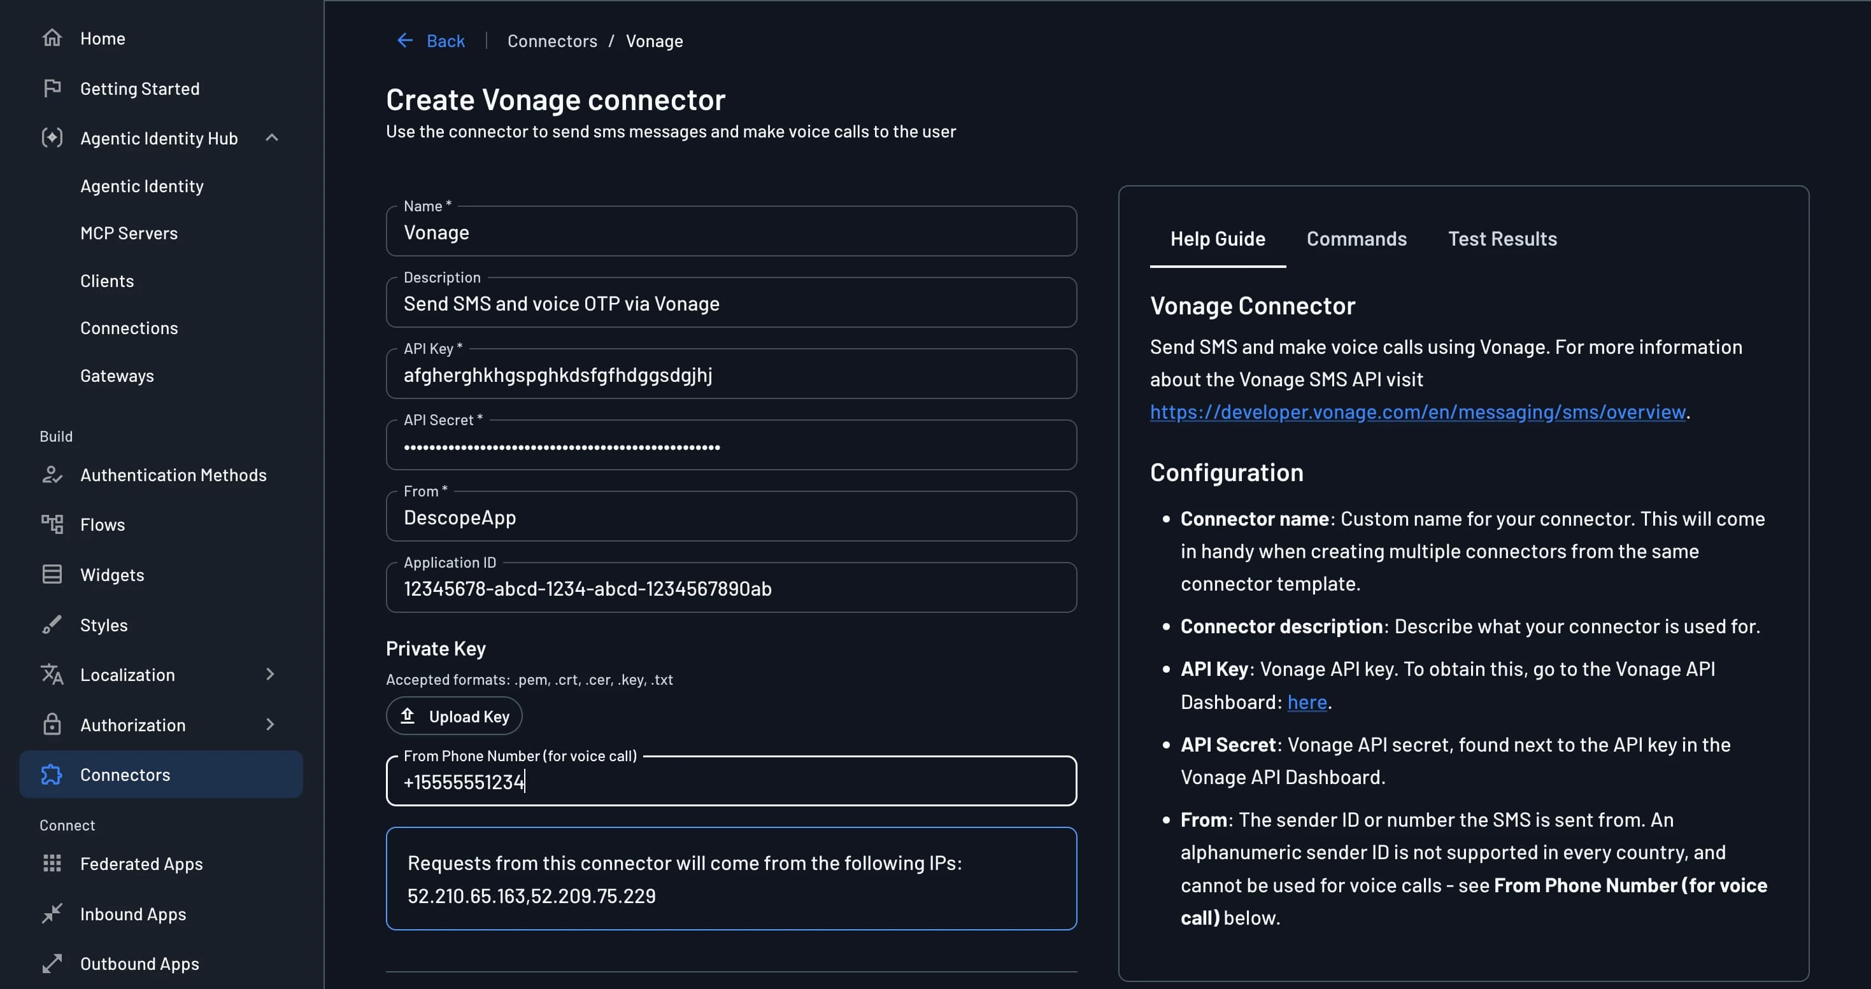1871x989 pixels.
Task: Click the Styles brush icon
Action: click(x=52, y=624)
